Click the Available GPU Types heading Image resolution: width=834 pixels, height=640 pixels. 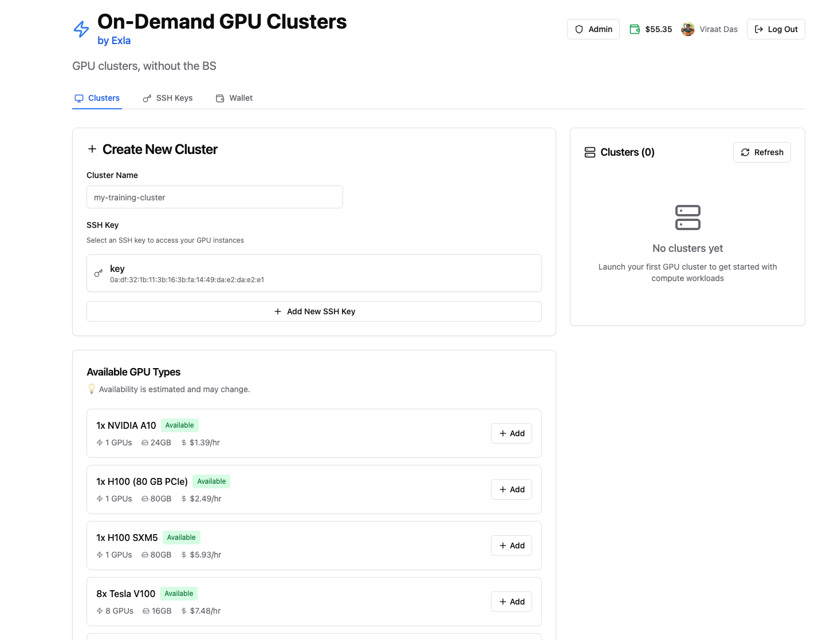pyautogui.click(x=133, y=372)
